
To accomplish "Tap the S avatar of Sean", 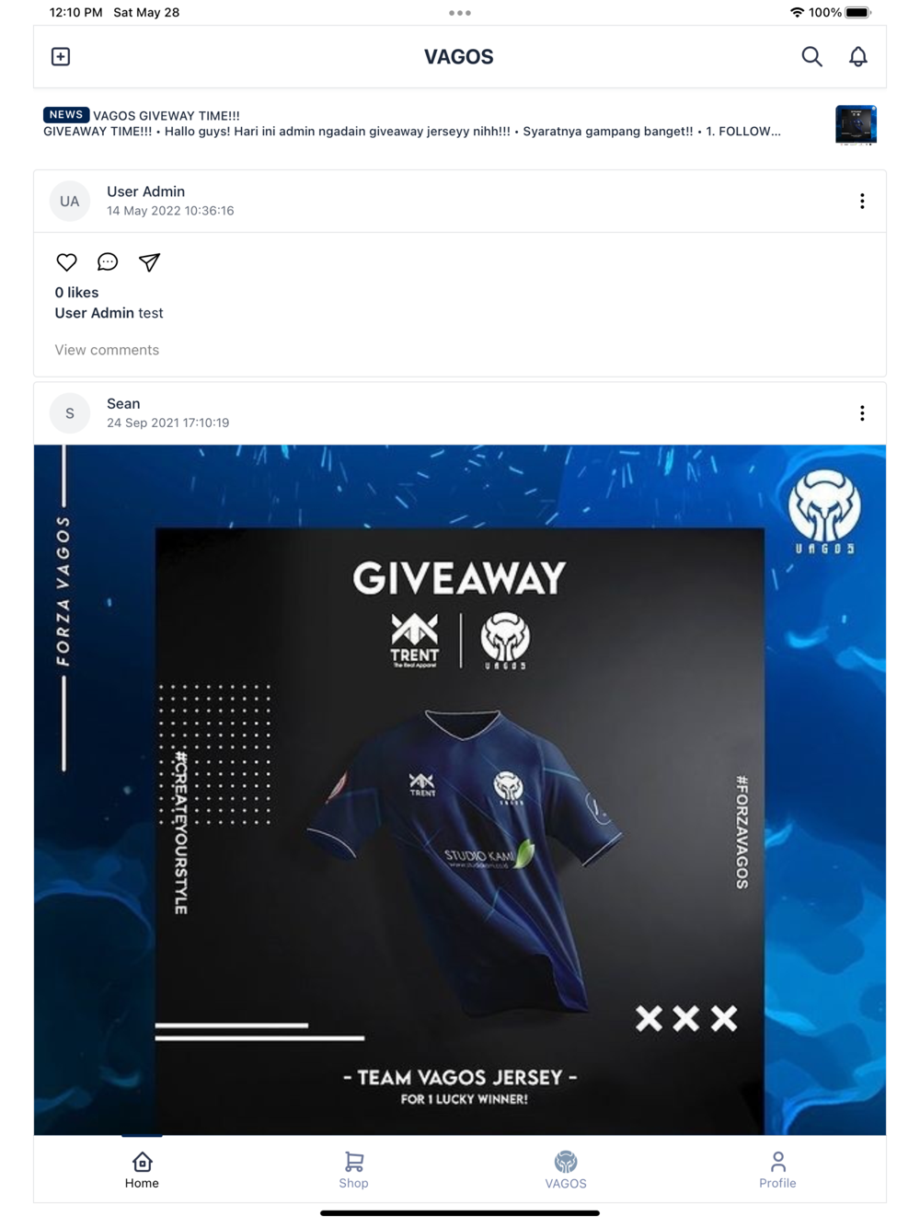I will point(70,413).
